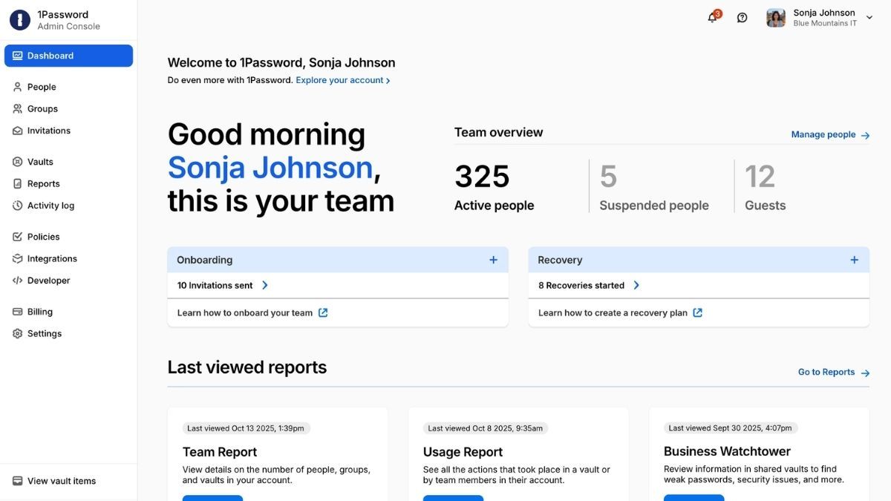Viewport: 891px width, 501px height.
Task: Open 8 Recoveries started
Action: 581,285
